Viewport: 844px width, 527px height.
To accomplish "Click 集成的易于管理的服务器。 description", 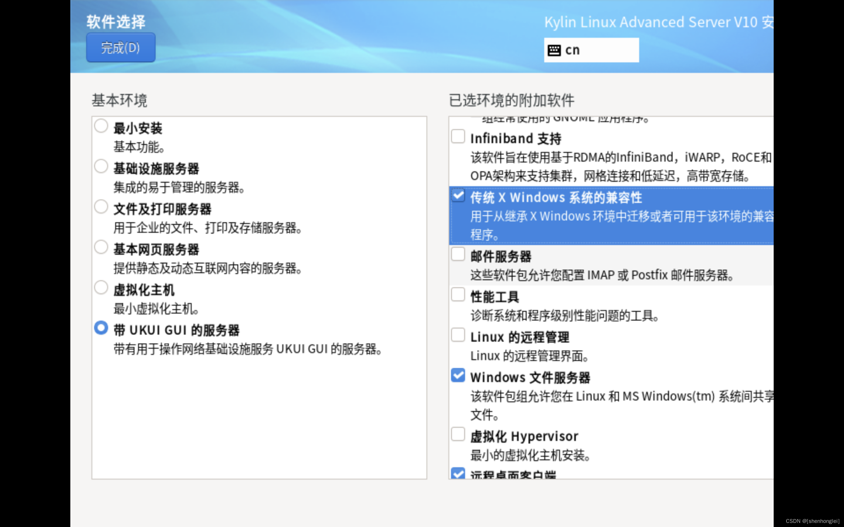I will [179, 187].
